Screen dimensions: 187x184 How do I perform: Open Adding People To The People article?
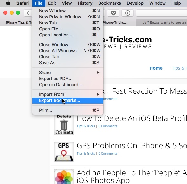pos(132,176)
